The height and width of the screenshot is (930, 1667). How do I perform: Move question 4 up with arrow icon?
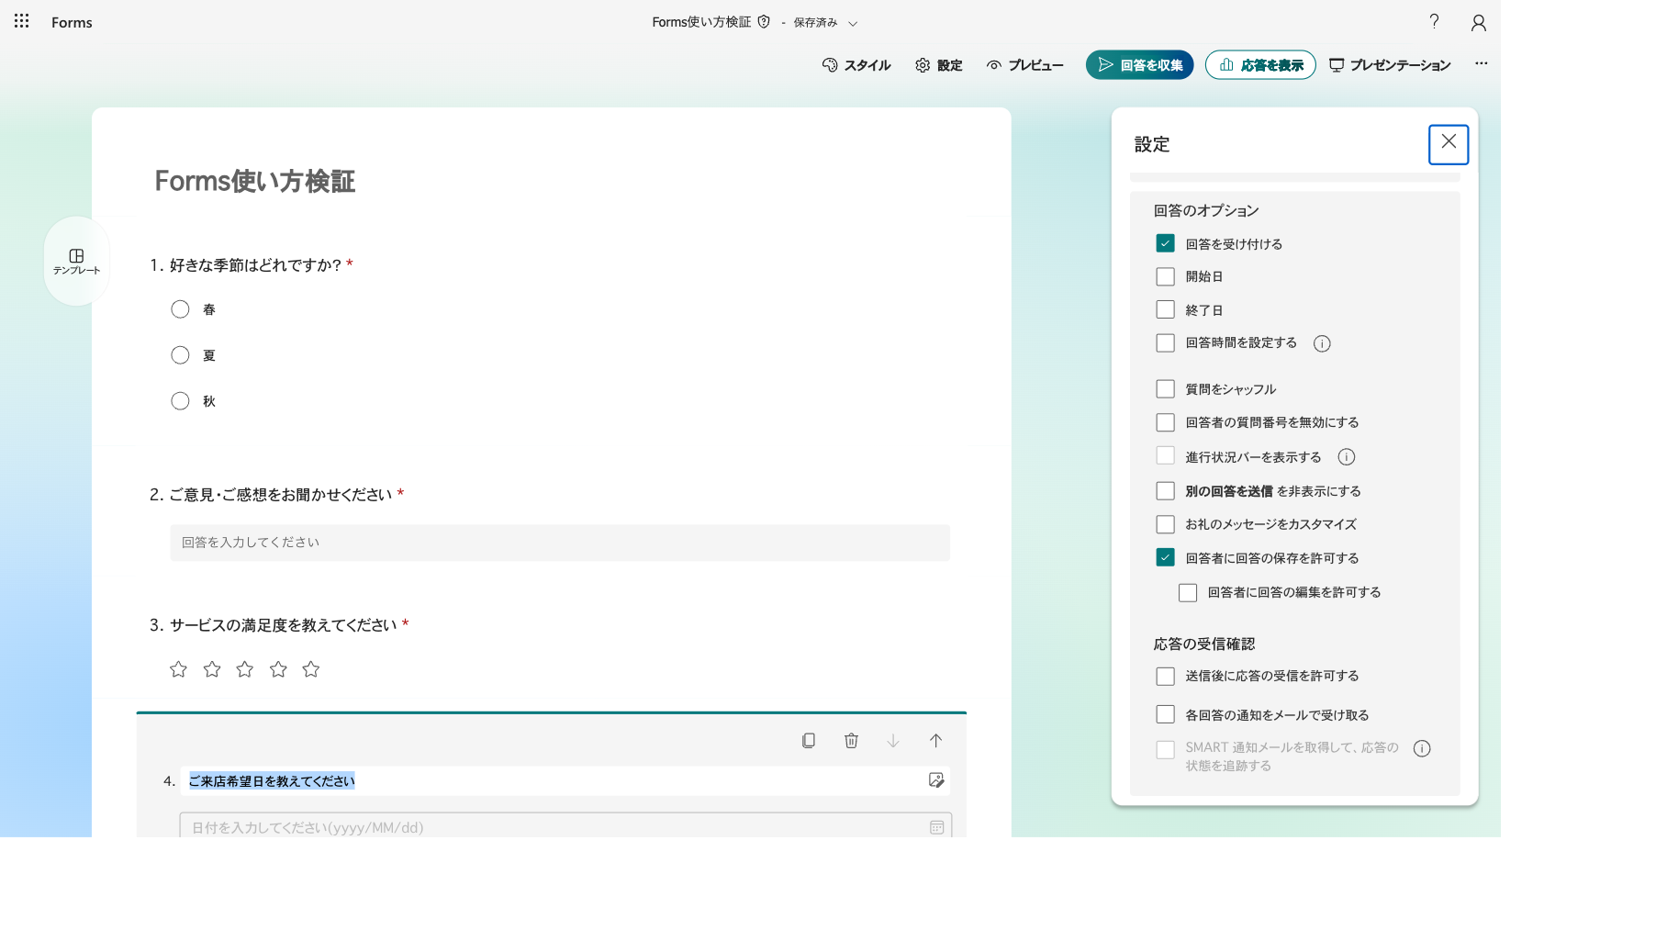[935, 740]
